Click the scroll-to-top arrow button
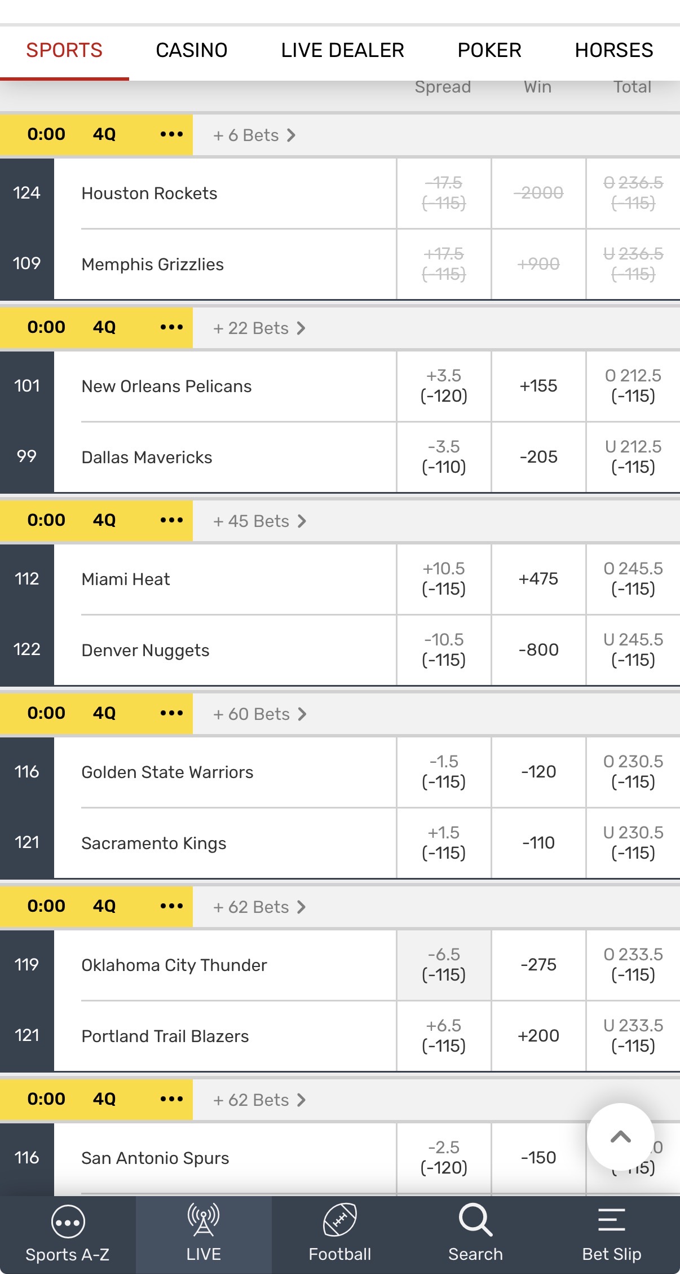Image resolution: width=680 pixels, height=1274 pixels. click(620, 1137)
